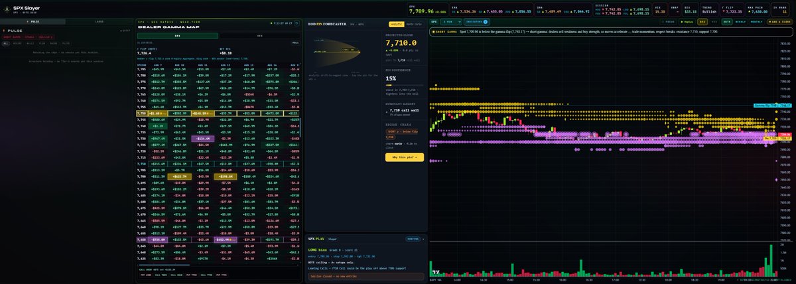Toggle the 0DTE expiry filter on chart
796x284 pixels.
[727, 22]
